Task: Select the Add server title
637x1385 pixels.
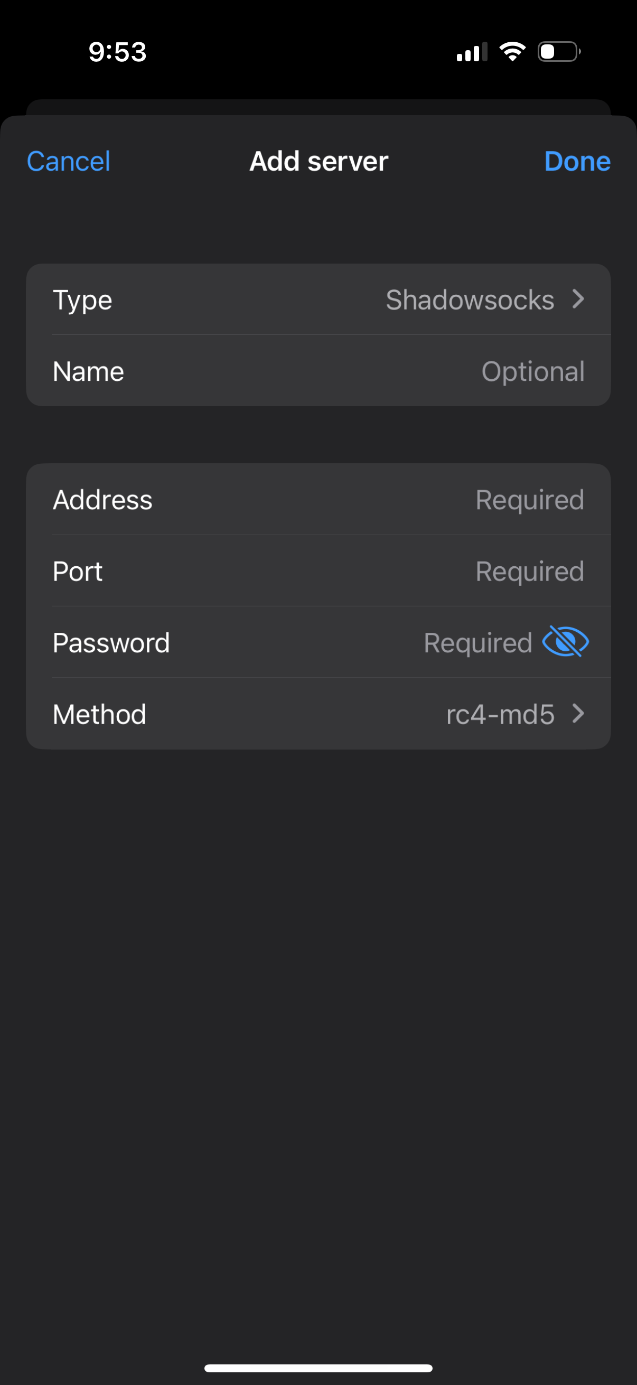Action: [x=318, y=161]
